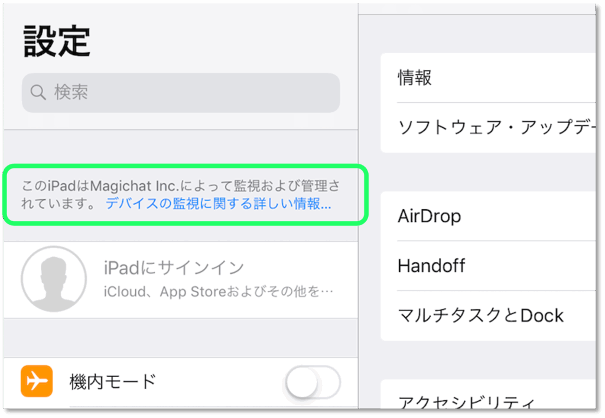The height and width of the screenshot is (418, 605).
Task: Tap the れています。 text before the link
Action: [x=58, y=203]
